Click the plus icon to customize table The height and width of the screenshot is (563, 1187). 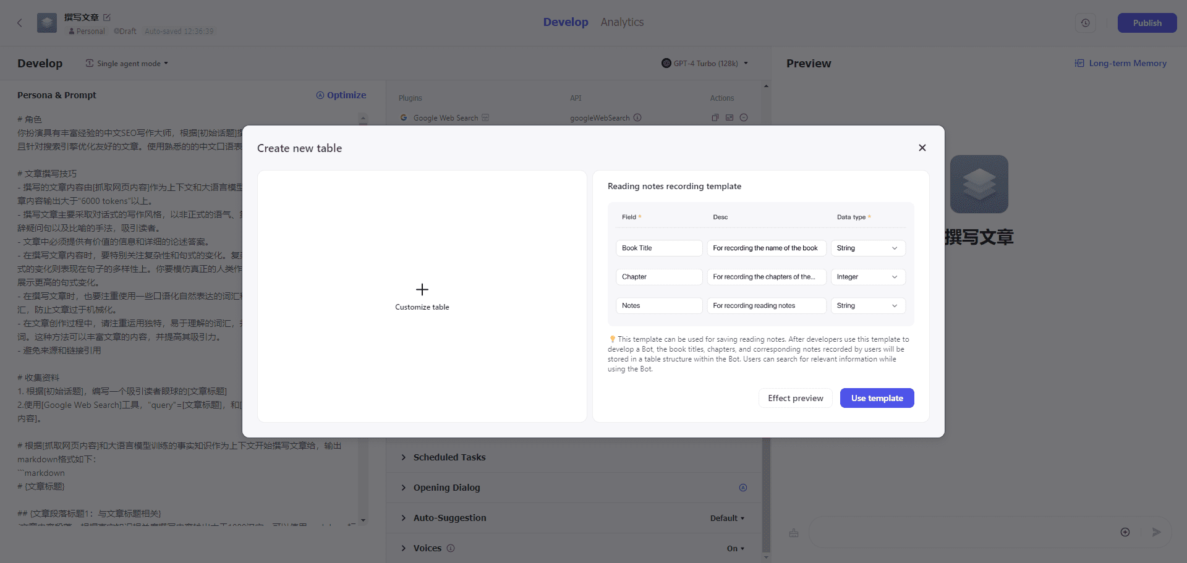click(x=422, y=289)
